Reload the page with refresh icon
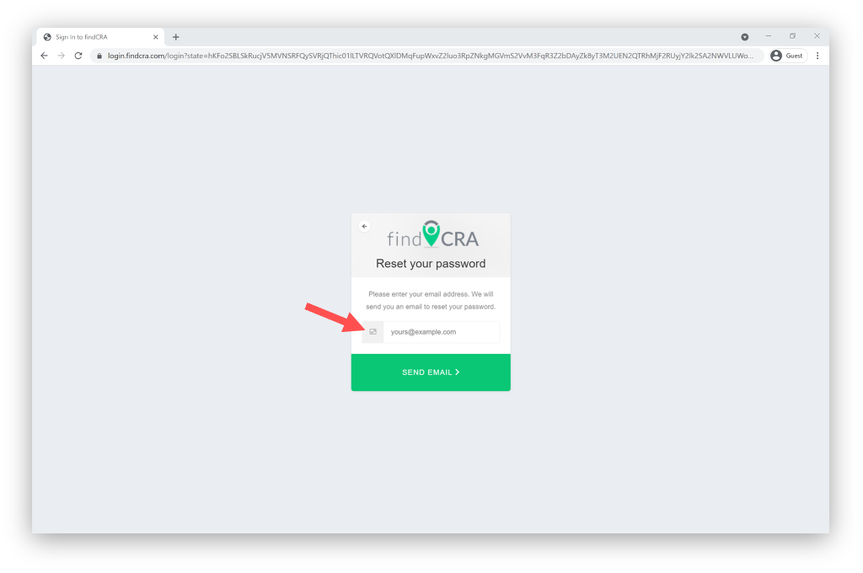Screen dimensions: 863x573 tap(78, 56)
